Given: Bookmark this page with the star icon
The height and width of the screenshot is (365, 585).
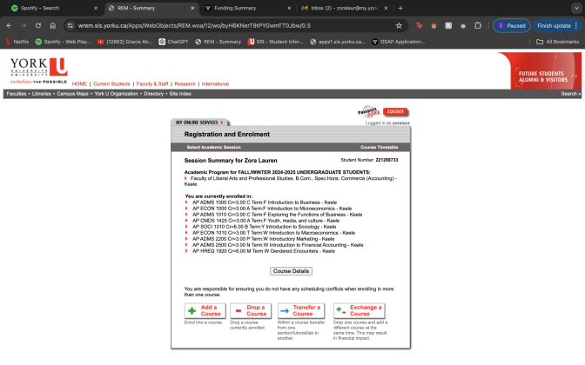Looking at the screenshot, I should [x=399, y=26].
